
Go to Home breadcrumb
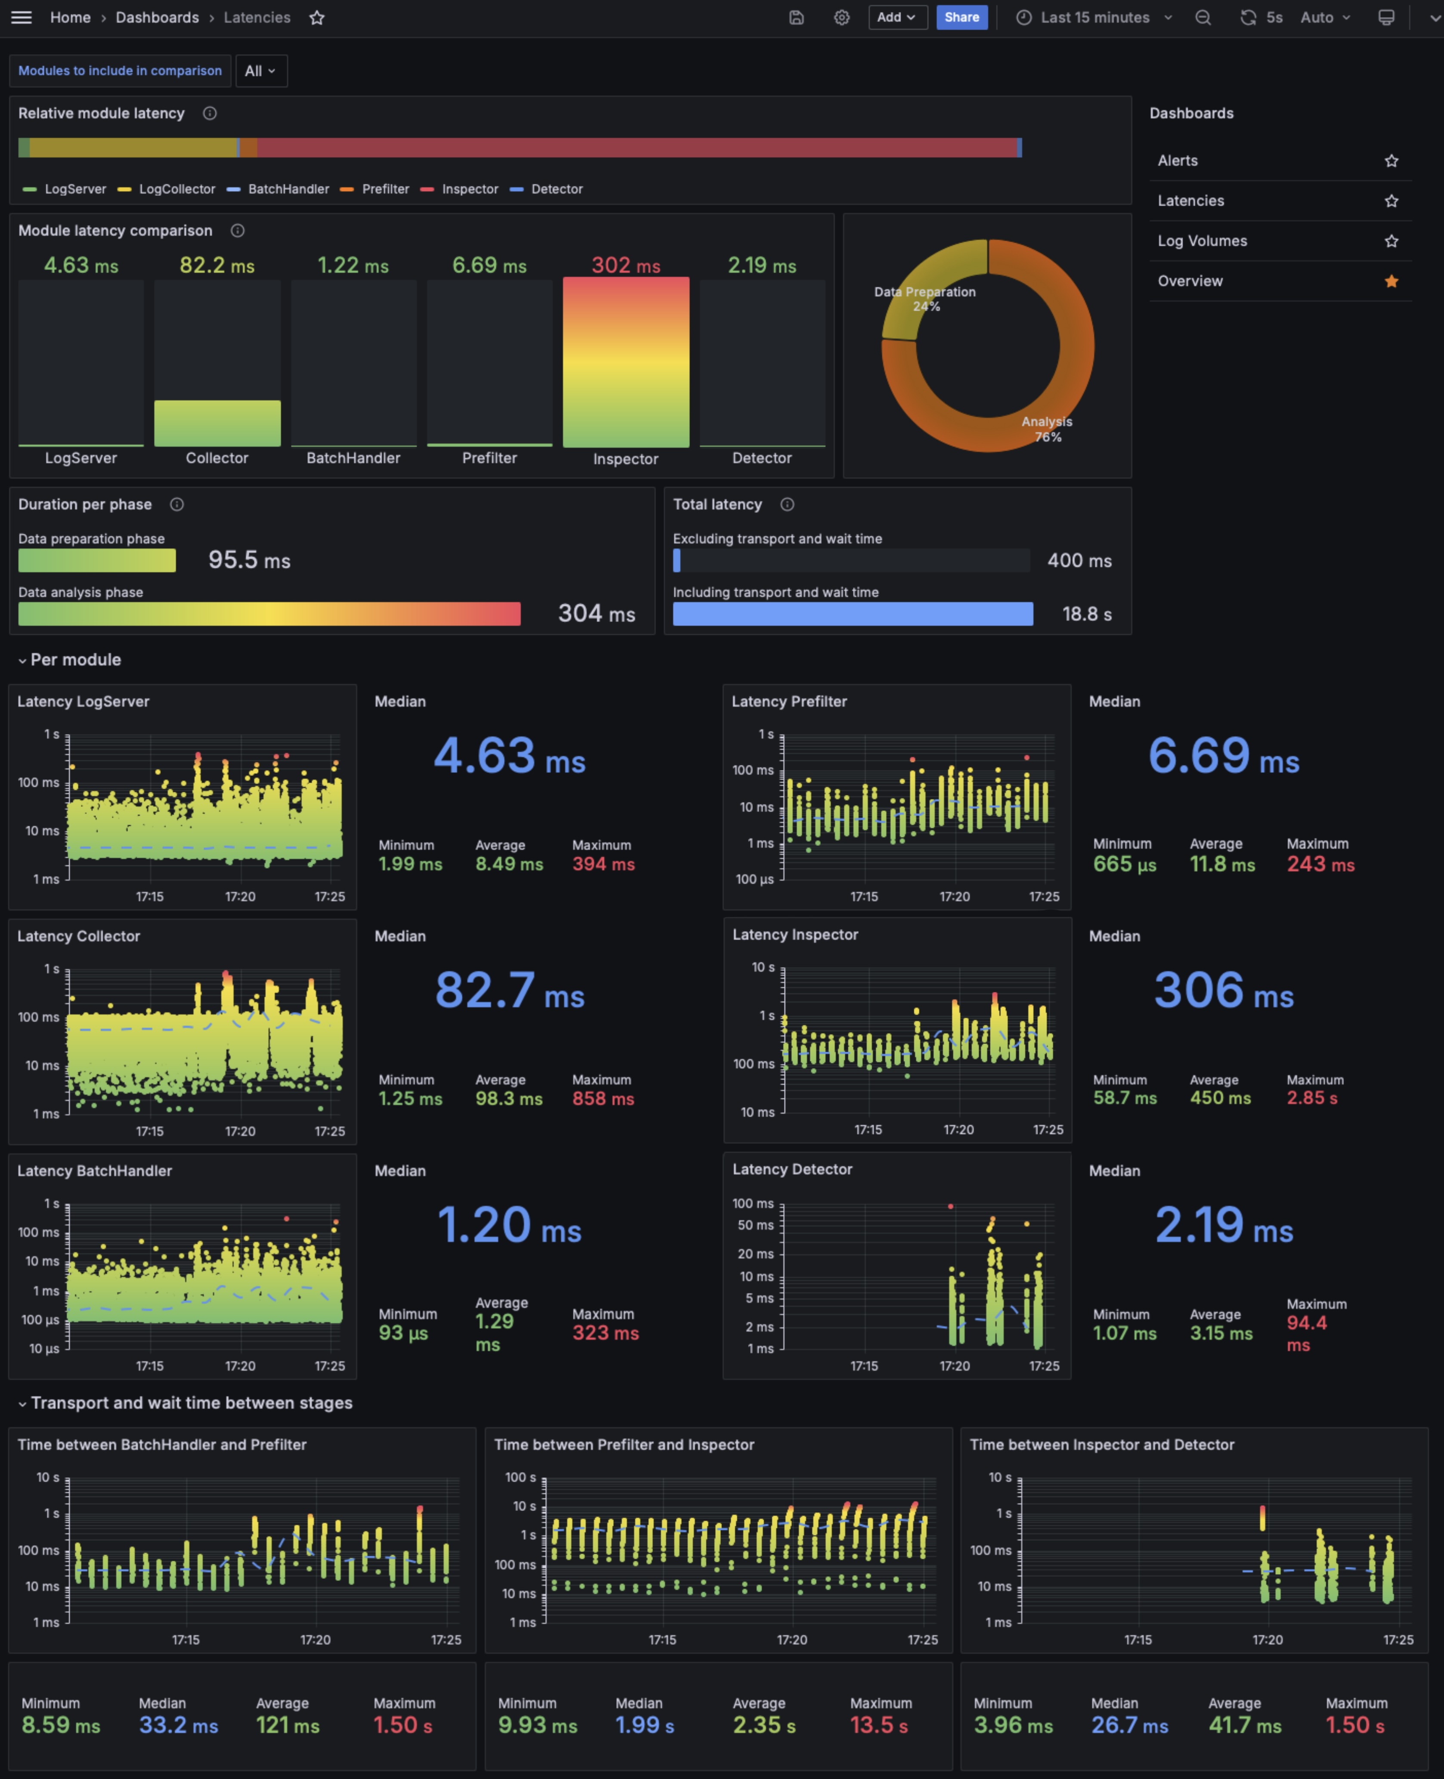click(x=70, y=18)
